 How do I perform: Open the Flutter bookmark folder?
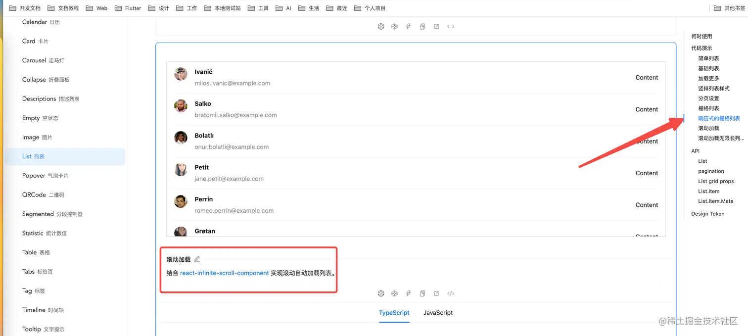click(x=128, y=8)
